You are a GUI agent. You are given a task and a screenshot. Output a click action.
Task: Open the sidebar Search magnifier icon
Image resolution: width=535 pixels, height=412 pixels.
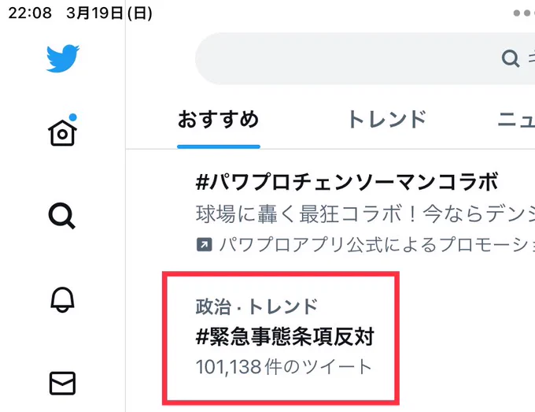61,216
